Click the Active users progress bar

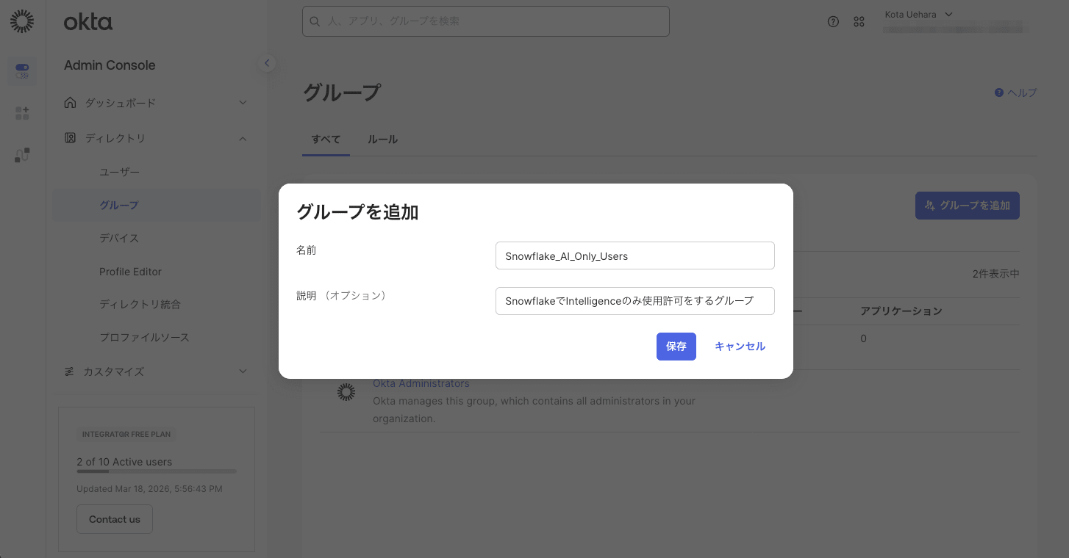click(156, 471)
